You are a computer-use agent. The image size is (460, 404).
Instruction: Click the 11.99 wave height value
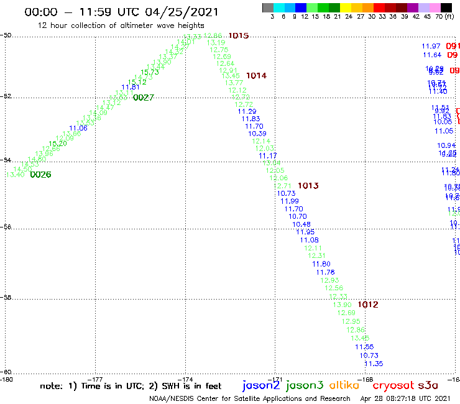click(290, 201)
